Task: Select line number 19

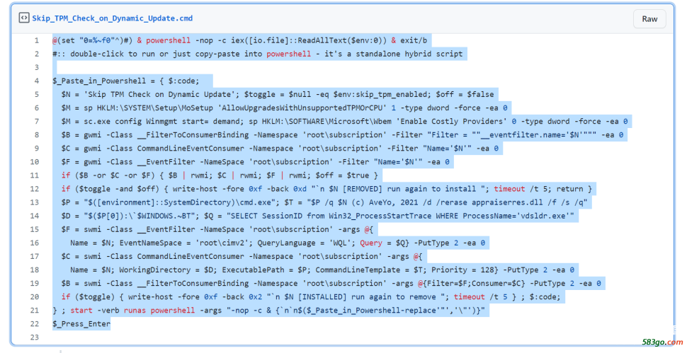Action: point(35,284)
